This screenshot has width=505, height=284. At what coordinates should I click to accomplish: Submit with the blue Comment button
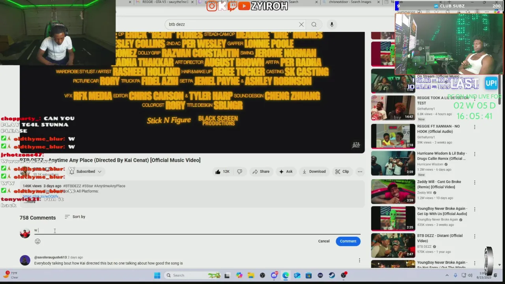point(348,241)
